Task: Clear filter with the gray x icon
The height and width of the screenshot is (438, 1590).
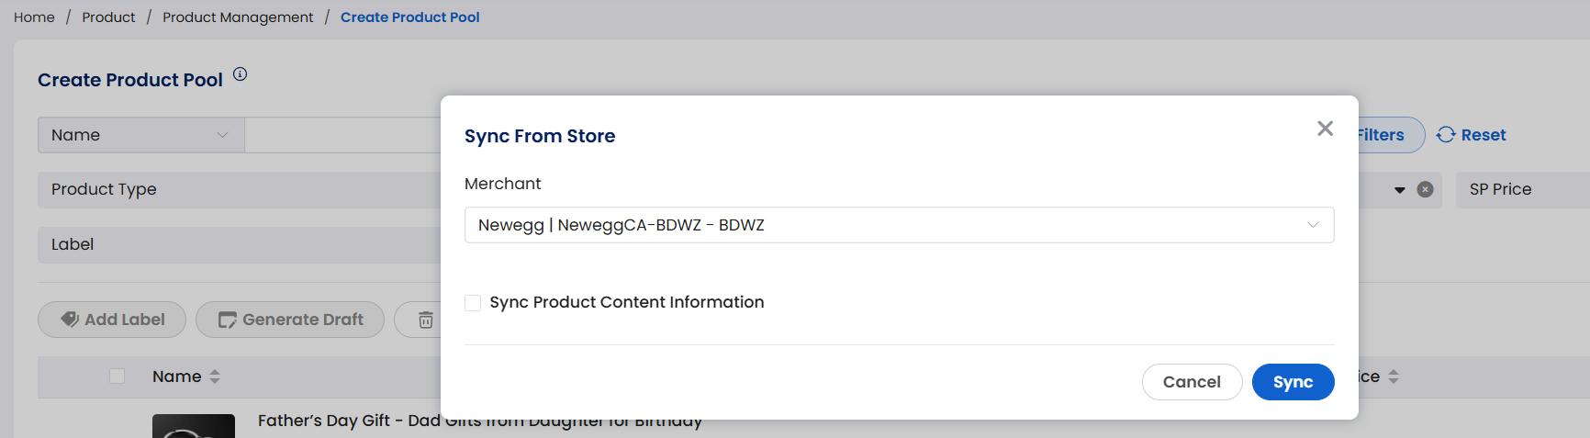Action: click(1425, 189)
